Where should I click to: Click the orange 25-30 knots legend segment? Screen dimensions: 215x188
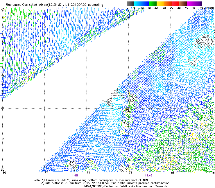(x=168, y=3)
